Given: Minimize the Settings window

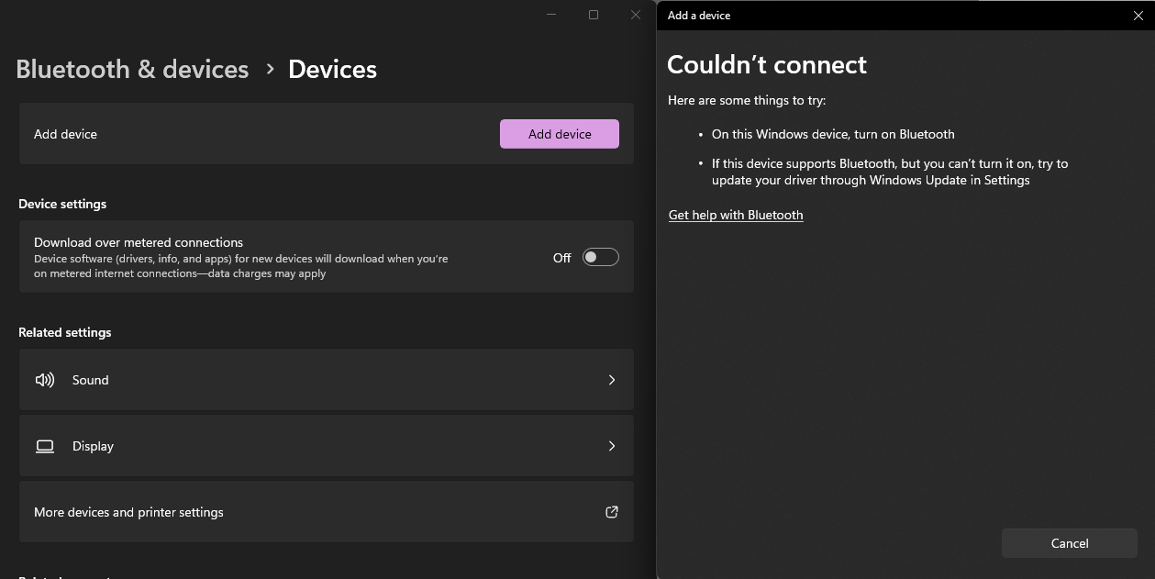Looking at the screenshot, I should click(x=551, y=15).
